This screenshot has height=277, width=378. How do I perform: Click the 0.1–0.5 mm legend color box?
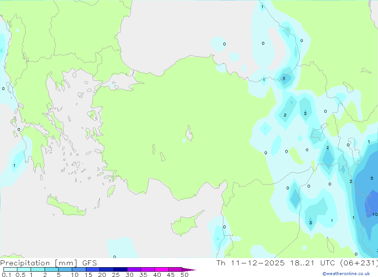[10, 269]
